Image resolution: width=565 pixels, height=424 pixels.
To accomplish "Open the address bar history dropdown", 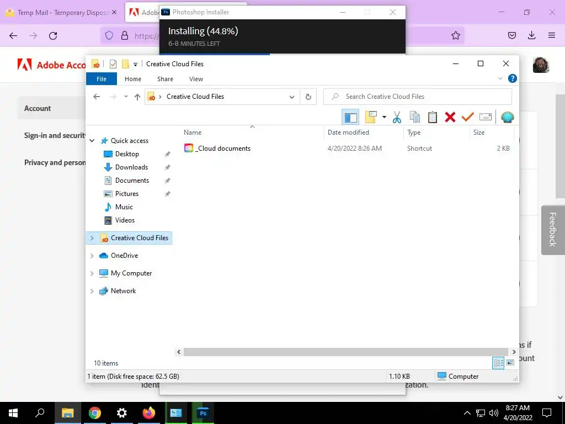I will click(292, 97).
